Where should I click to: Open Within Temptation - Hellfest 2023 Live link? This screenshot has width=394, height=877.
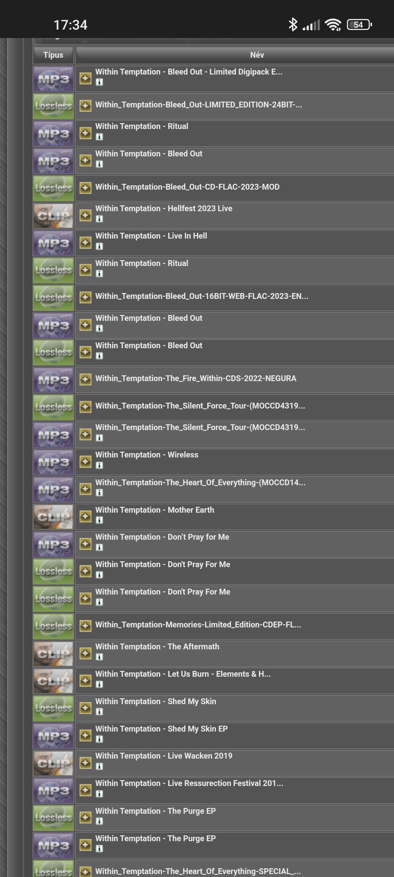(x=164, y=208)
